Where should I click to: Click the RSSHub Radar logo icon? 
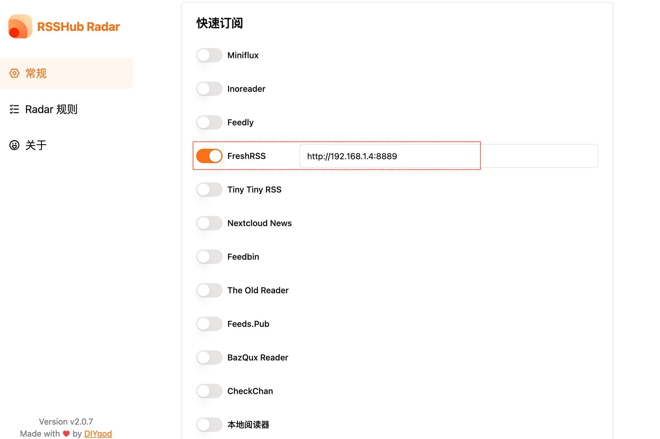tap(20, 26)
